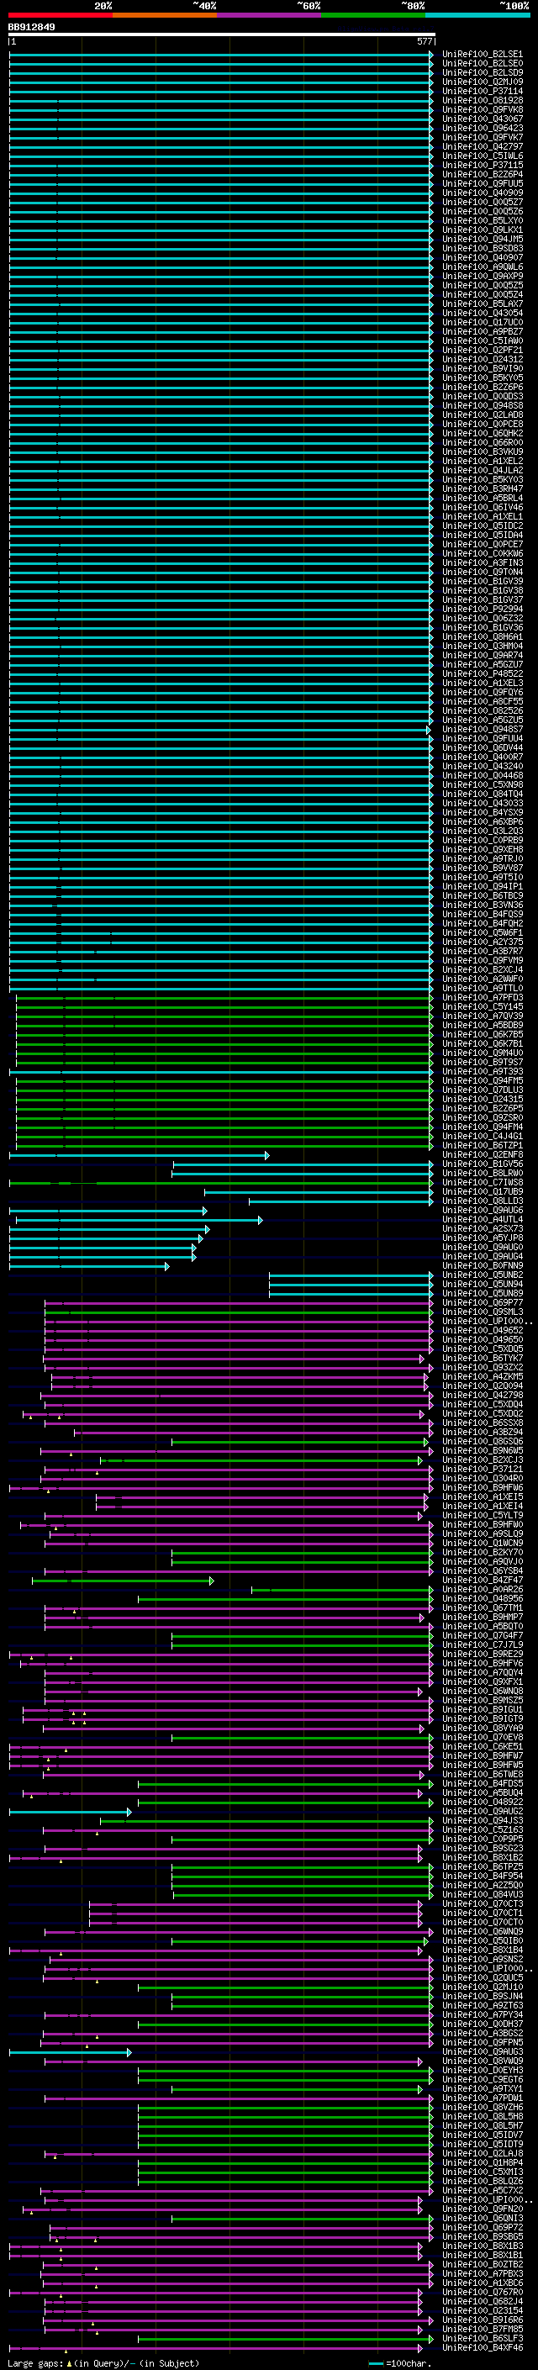Viewport: 538px width, 2370px height.
Task: Click the UniRef100_D0EYH3 label
Action: pyautogui.click(x=482, y=2070)
